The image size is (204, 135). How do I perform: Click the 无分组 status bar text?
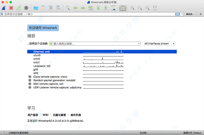[143, 133]
